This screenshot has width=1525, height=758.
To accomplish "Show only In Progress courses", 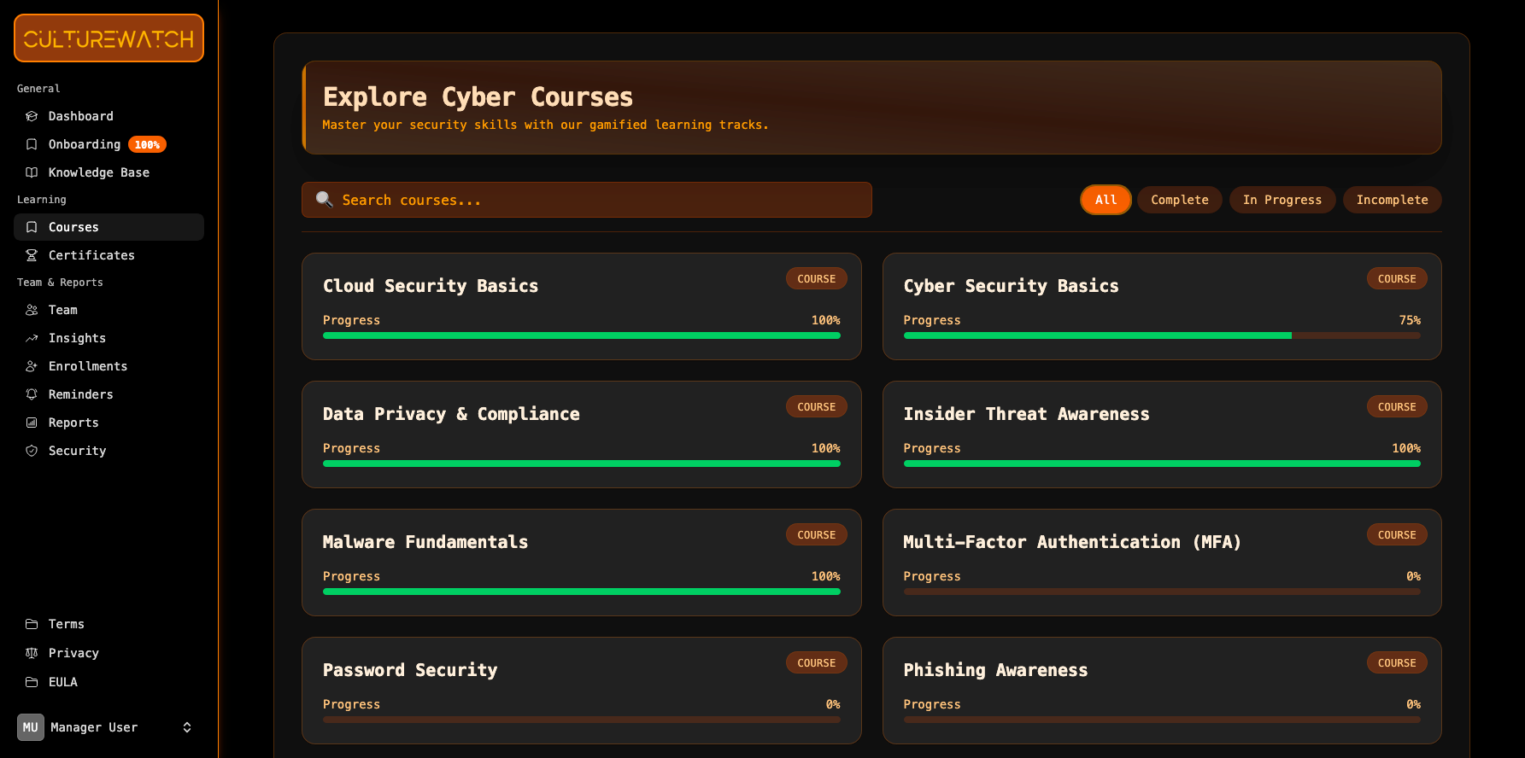I will coord(1282,200).
